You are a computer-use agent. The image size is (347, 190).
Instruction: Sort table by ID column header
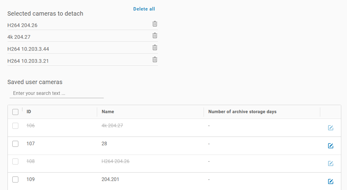29,112
